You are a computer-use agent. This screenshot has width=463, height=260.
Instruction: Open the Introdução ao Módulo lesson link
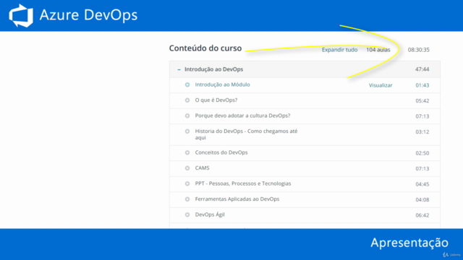[222, 84]
